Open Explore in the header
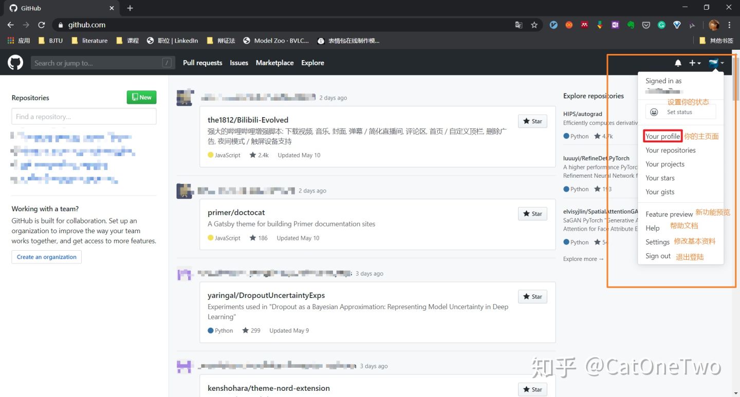This screenshot has width=740, height=397. (x=312, y=63)
